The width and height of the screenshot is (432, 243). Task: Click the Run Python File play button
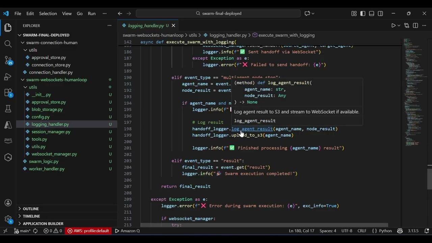click(x=393, y=26)
